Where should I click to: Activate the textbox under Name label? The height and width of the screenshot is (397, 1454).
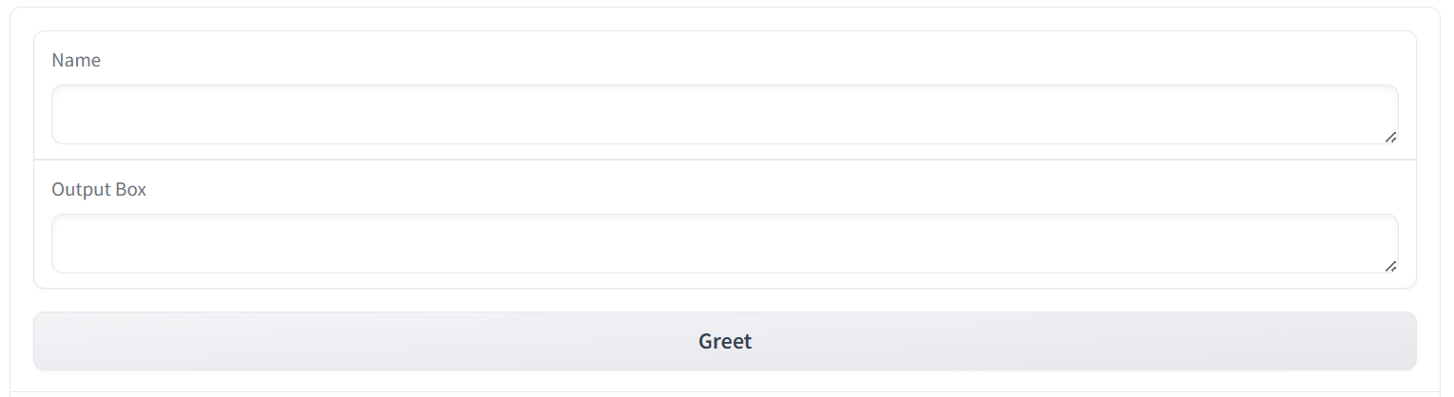coord(723,115)
